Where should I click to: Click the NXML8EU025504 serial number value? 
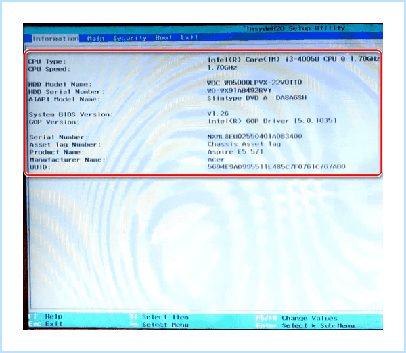[x=255, y=136]
